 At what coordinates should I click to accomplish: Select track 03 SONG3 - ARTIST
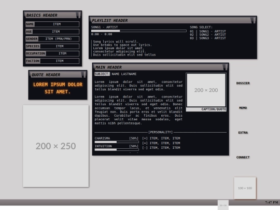coord(208,38)
